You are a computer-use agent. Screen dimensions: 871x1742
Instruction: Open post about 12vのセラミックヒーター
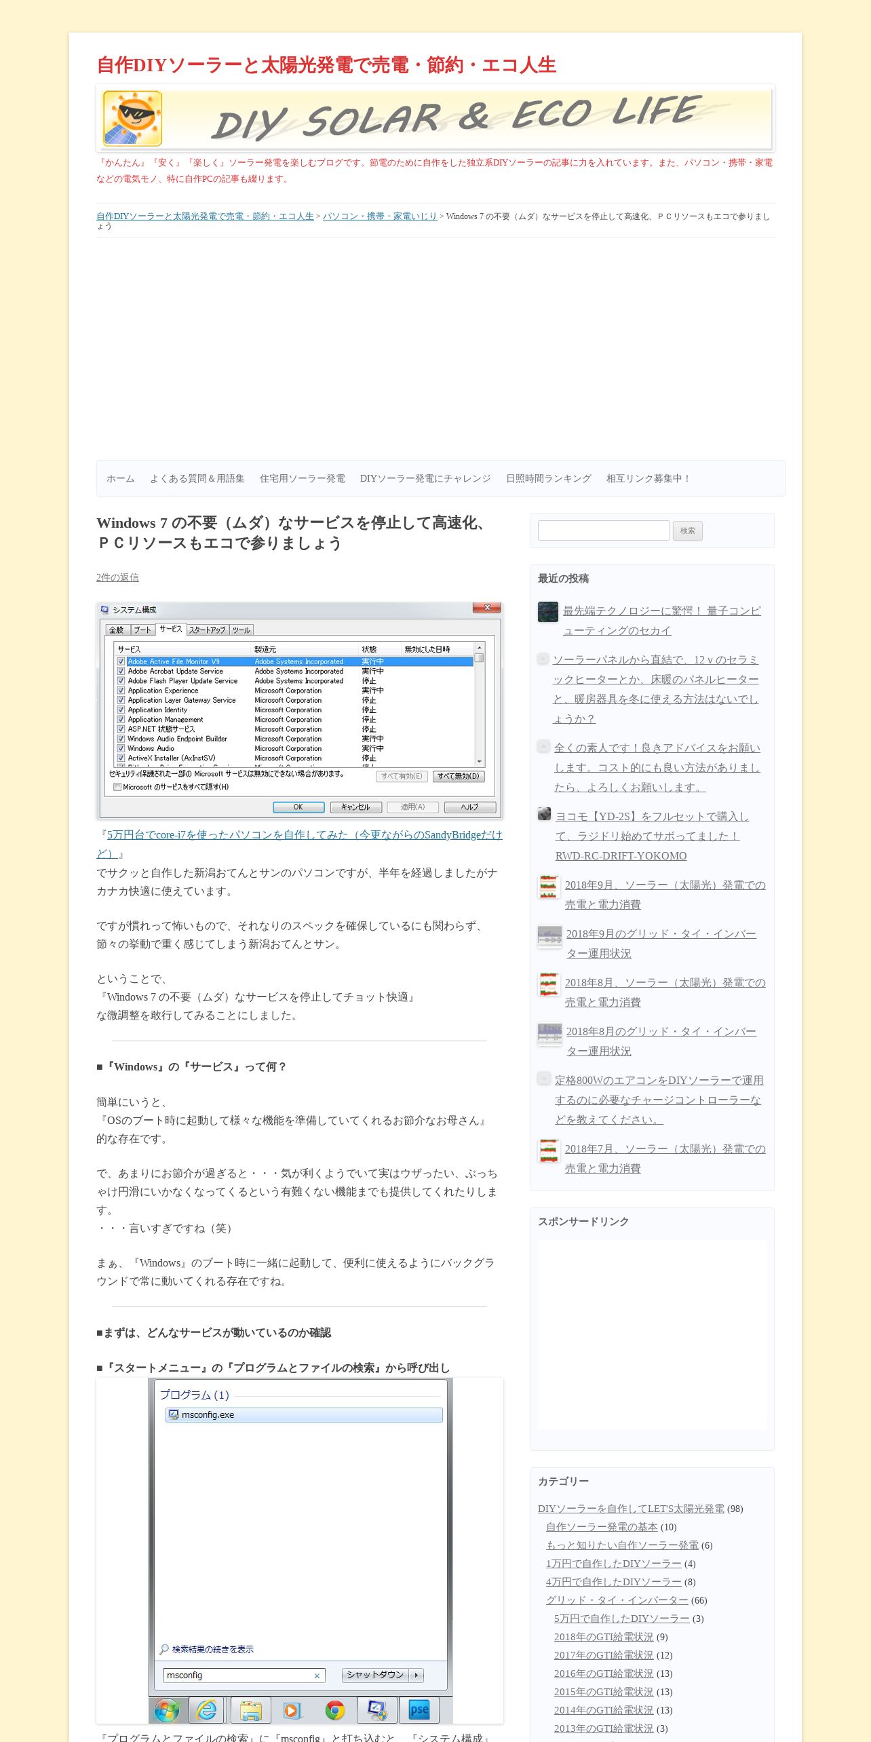coord(656,689)
